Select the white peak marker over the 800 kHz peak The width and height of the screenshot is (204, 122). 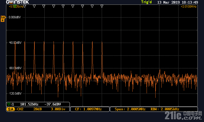click(x=82, y=6)
